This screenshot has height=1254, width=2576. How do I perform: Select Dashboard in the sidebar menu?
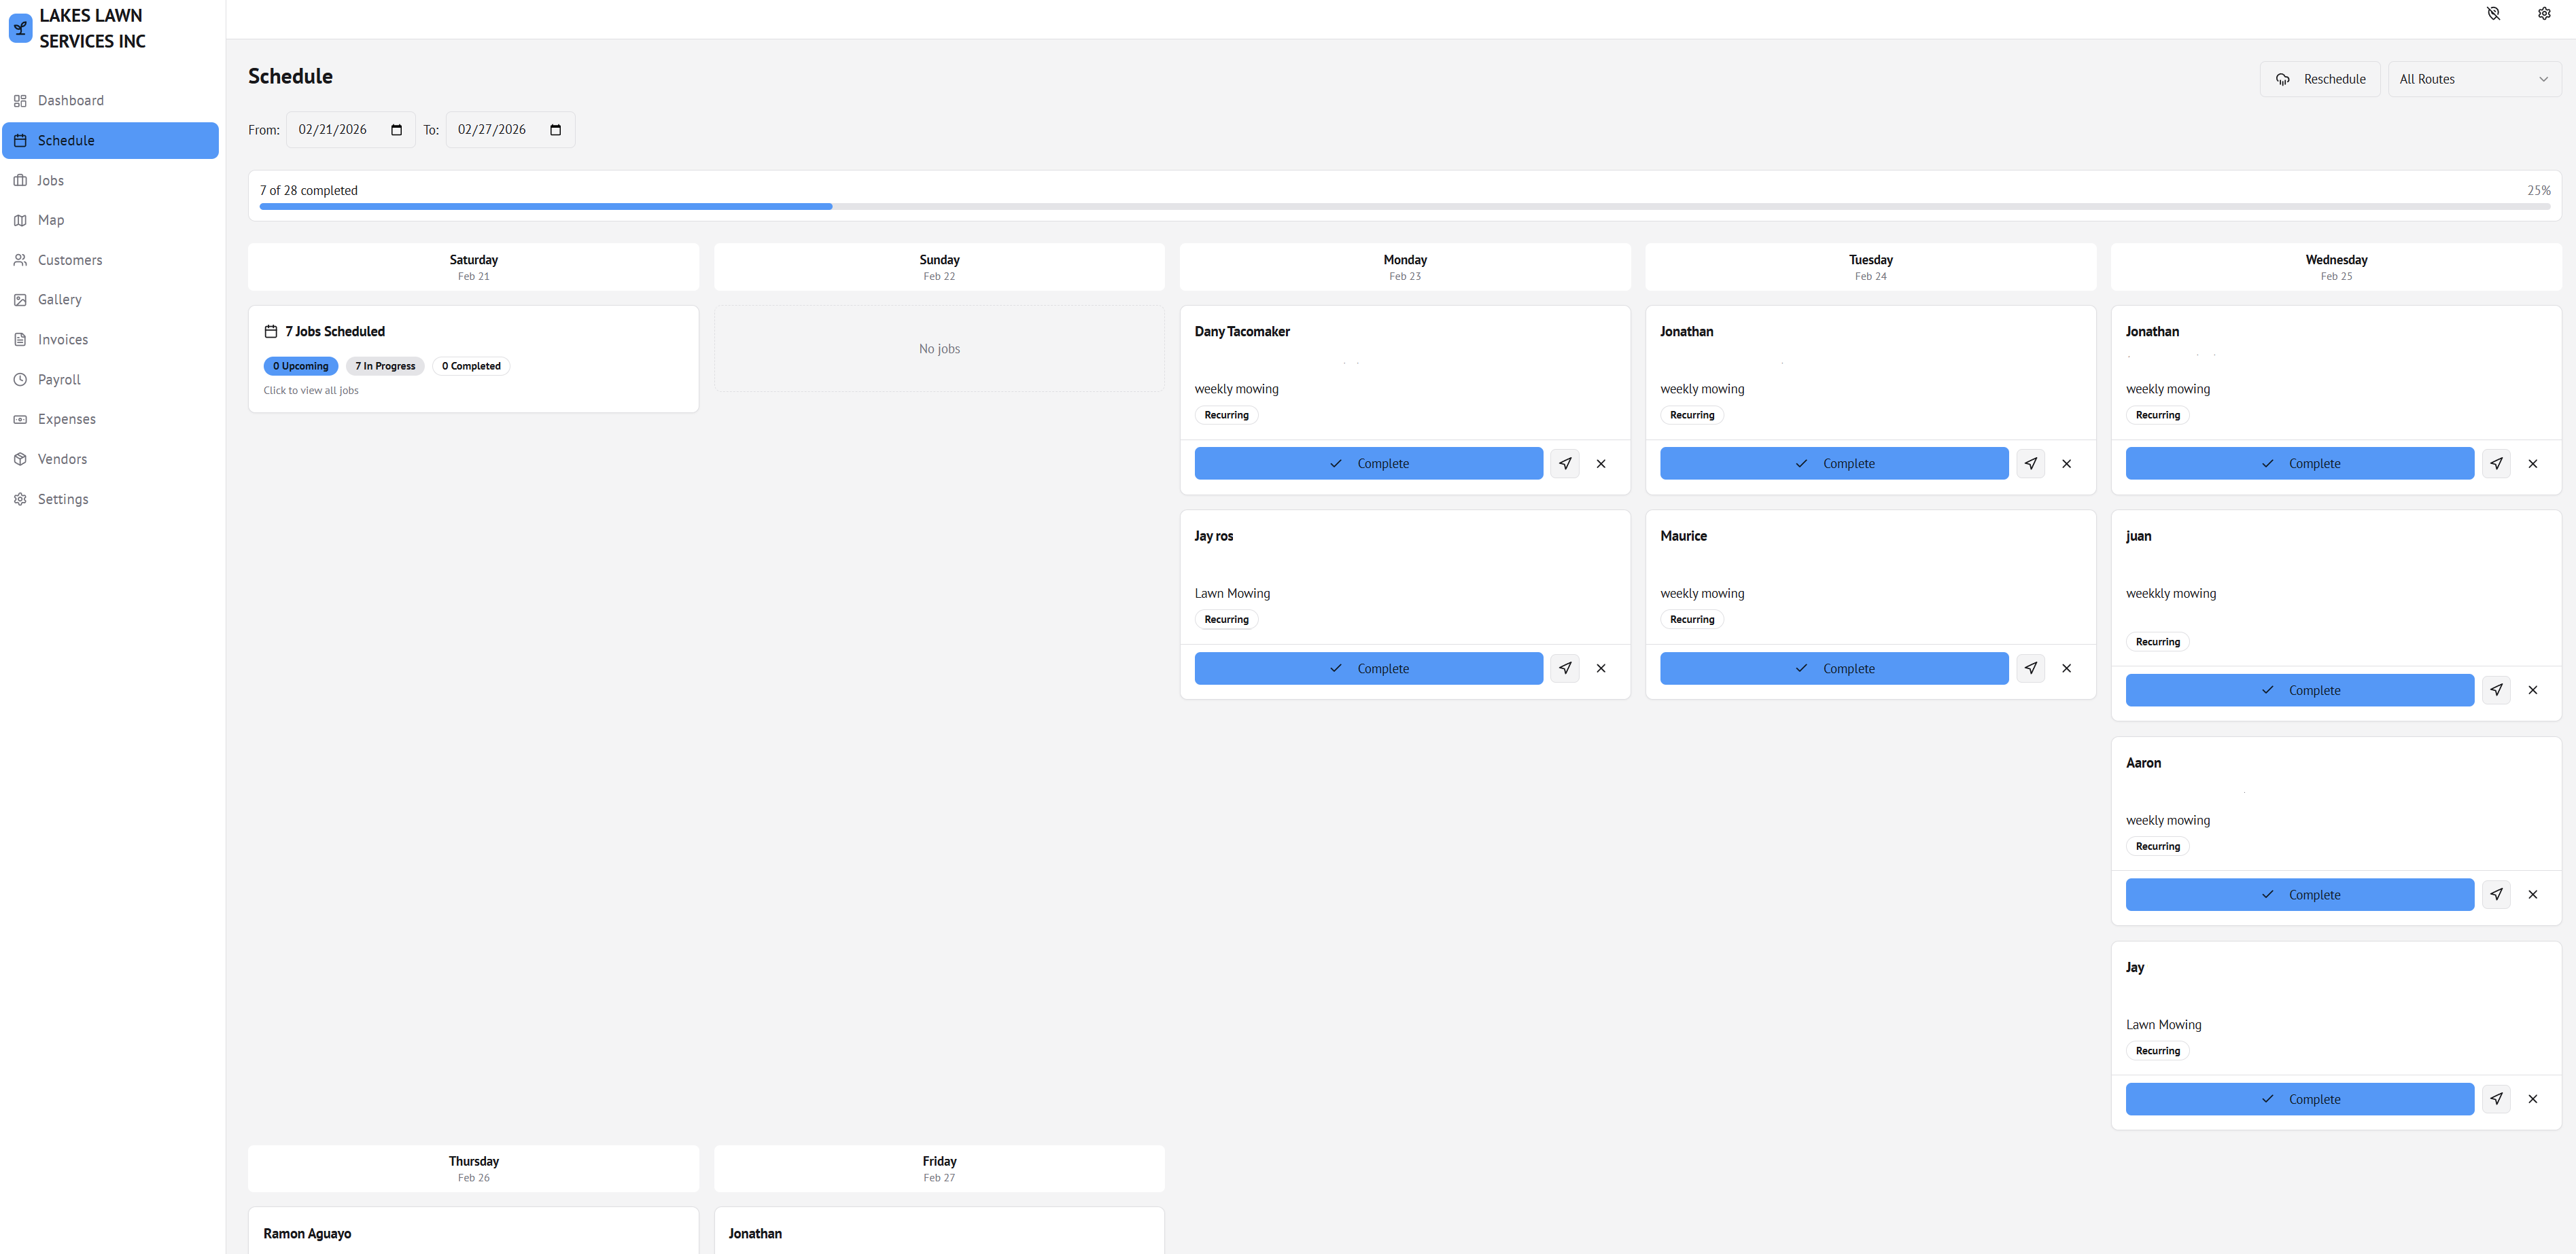(70, 100)
